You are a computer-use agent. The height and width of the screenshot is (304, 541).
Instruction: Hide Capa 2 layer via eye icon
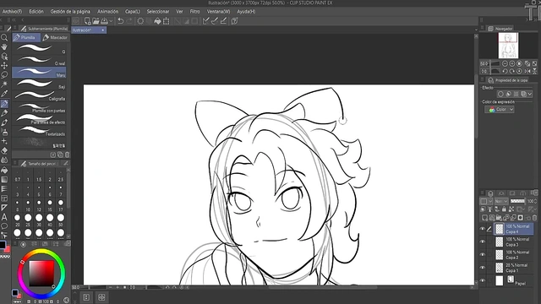tap(483, 255)
